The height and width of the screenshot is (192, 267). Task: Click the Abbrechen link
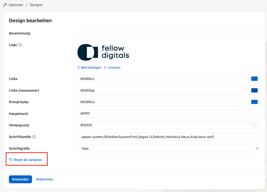44,179
